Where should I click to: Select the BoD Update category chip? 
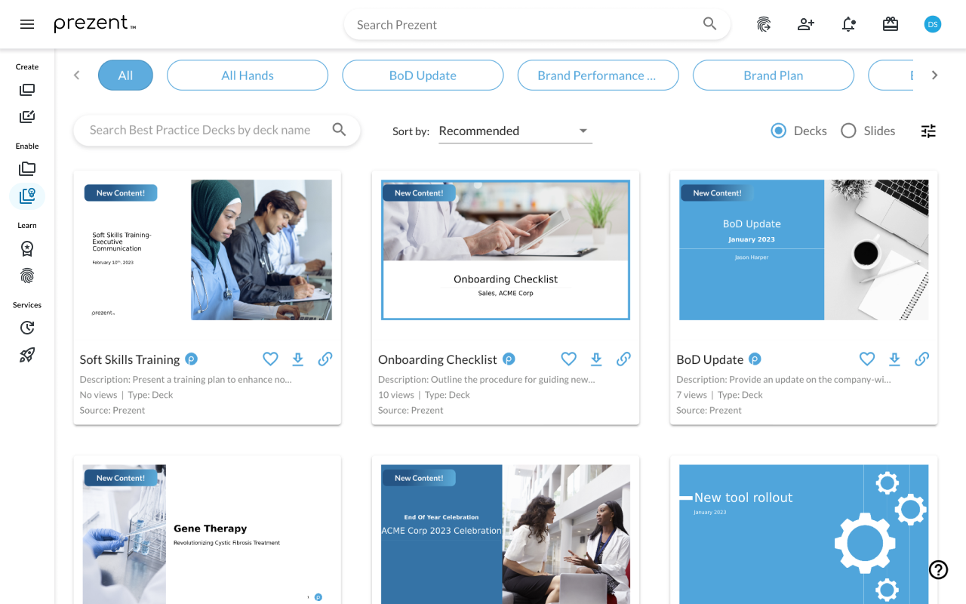[423, 75]
